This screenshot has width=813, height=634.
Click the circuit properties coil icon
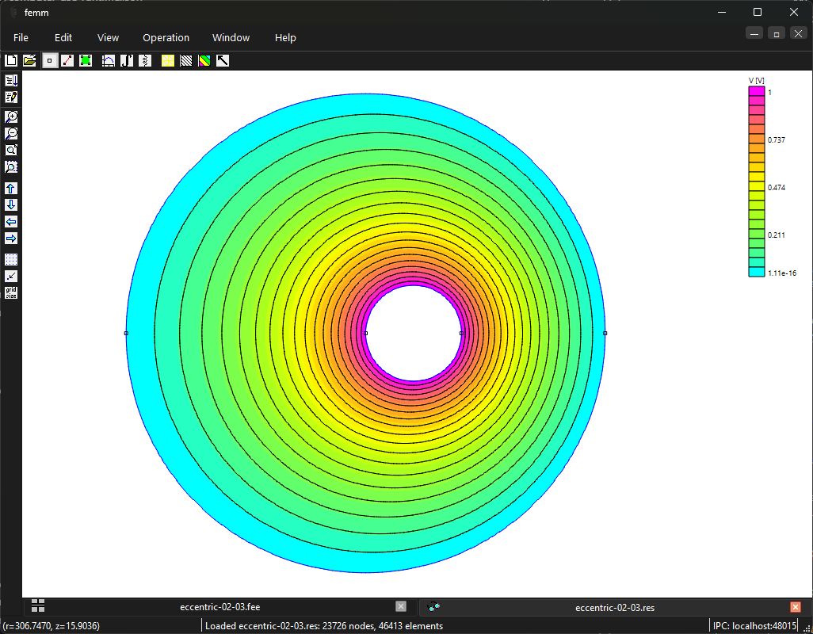(145, 61)
